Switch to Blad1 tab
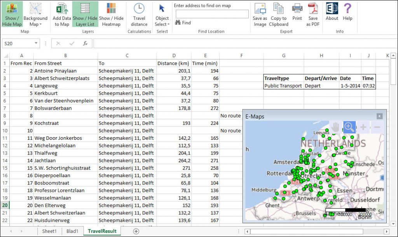Screen dimensions: 398x237 point(72,231)
